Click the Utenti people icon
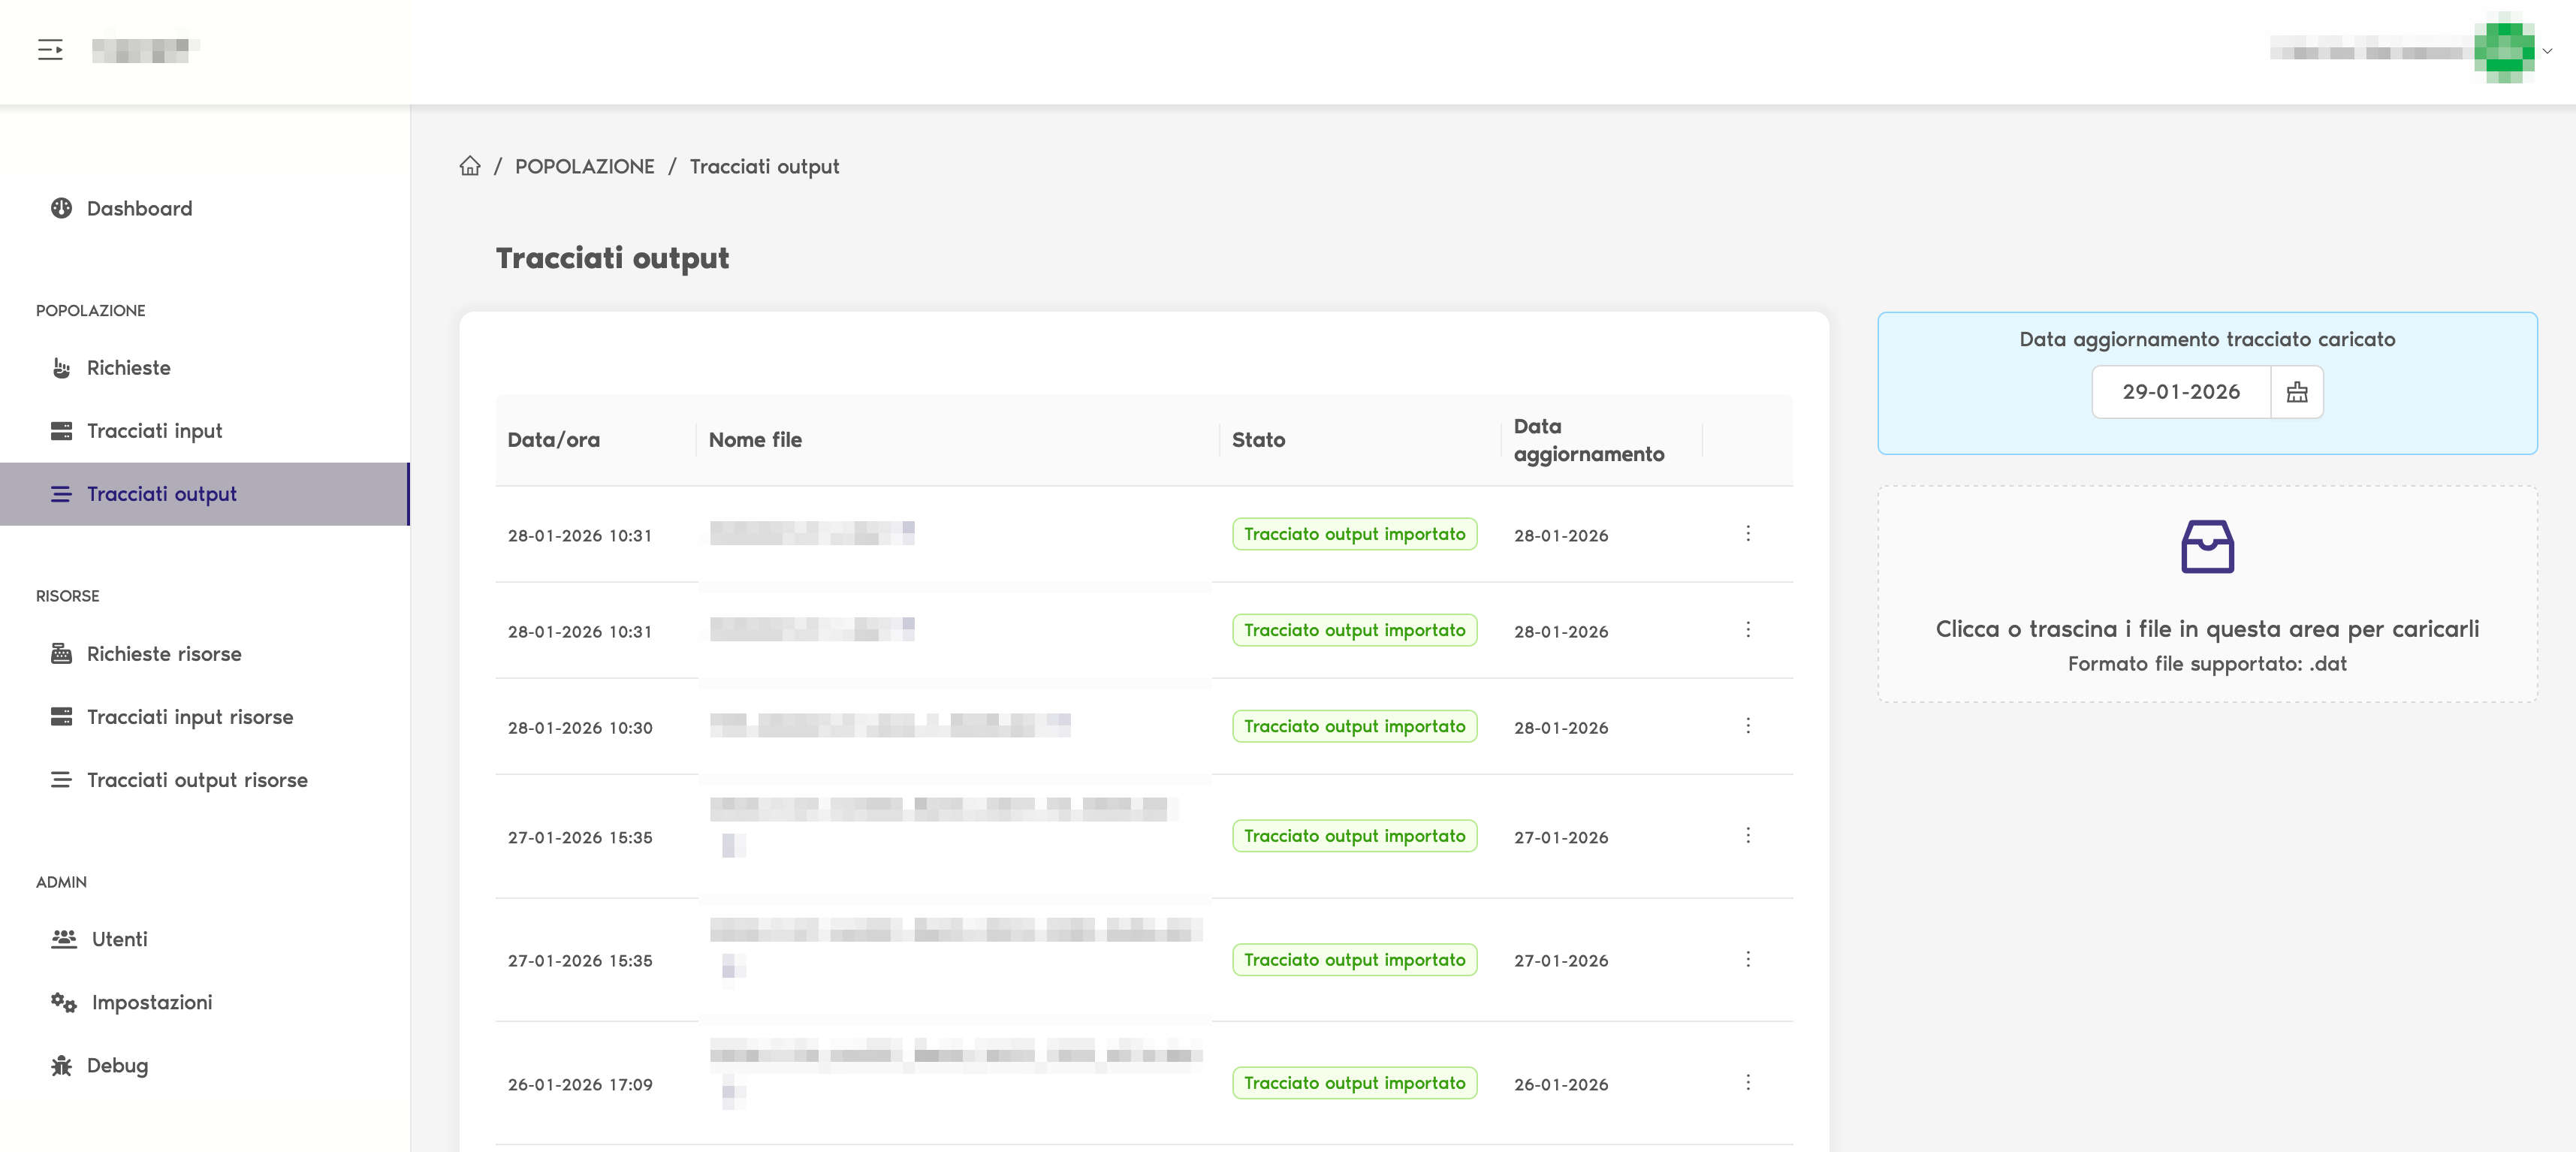 pyautogui.click(x=64, y=939)
